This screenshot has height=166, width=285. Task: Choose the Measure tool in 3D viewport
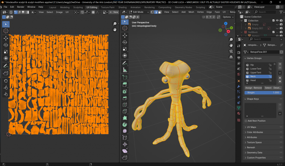coord(125,70)
